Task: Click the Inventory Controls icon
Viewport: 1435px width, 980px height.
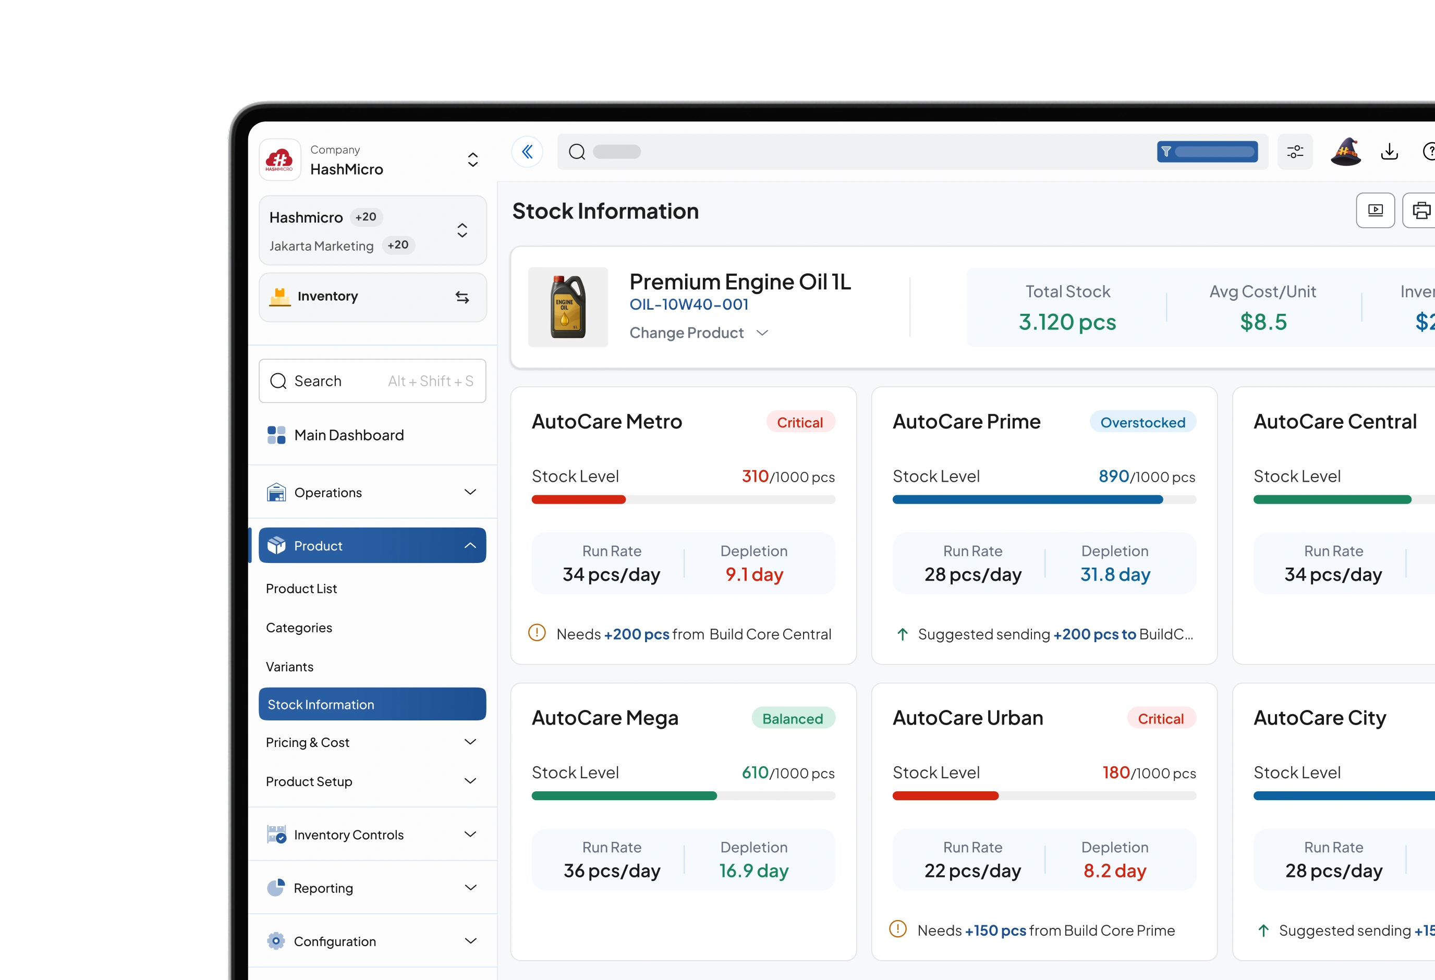Action: pos(276,835)
